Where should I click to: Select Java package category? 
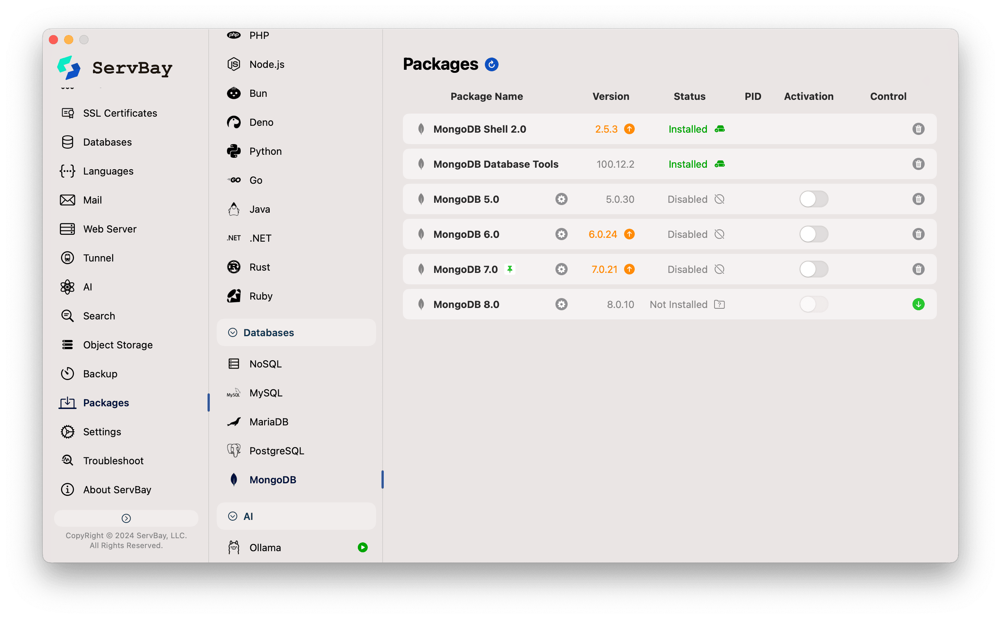coord(249,210)
